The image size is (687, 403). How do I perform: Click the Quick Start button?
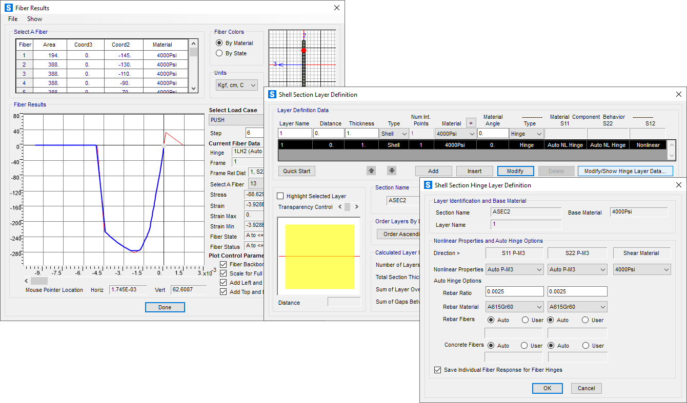coord(297,171)
